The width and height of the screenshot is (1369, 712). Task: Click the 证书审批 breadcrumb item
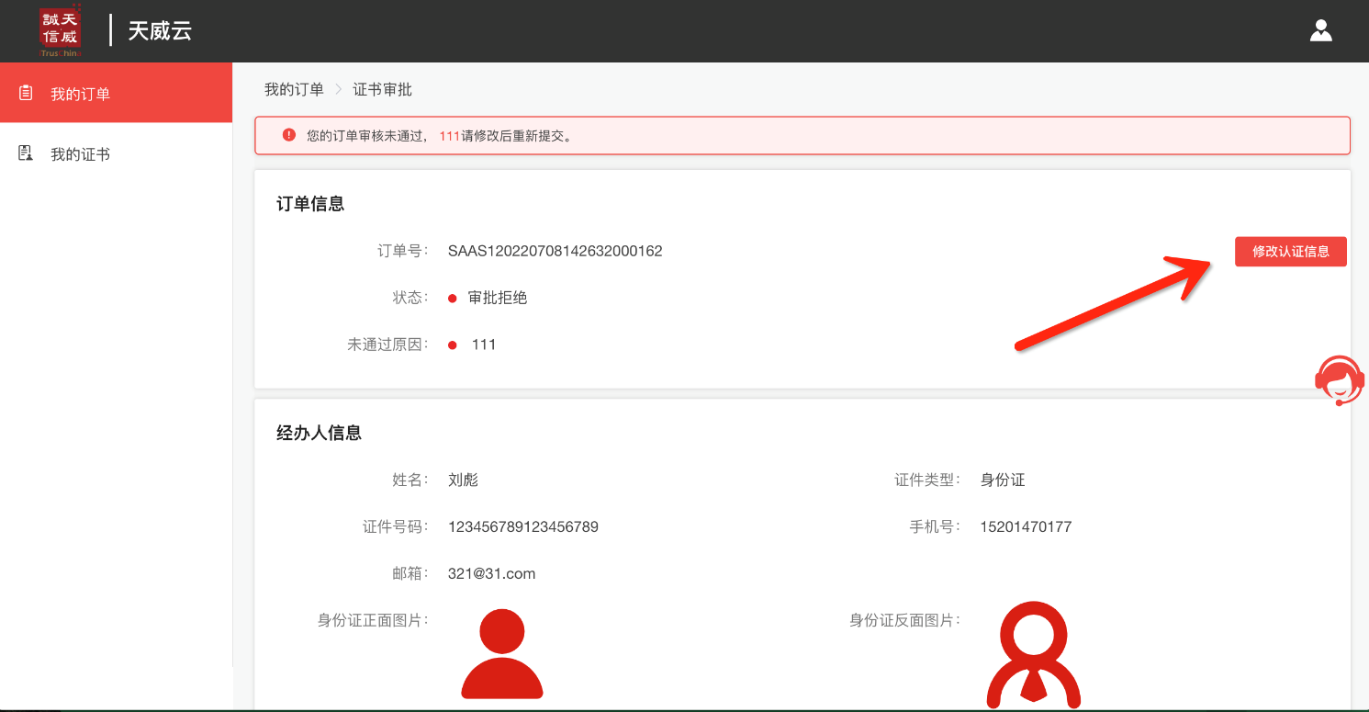[x=383, y=89]
